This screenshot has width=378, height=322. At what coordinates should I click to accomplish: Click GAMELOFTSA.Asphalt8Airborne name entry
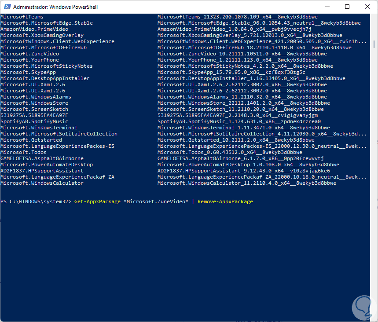42,159
